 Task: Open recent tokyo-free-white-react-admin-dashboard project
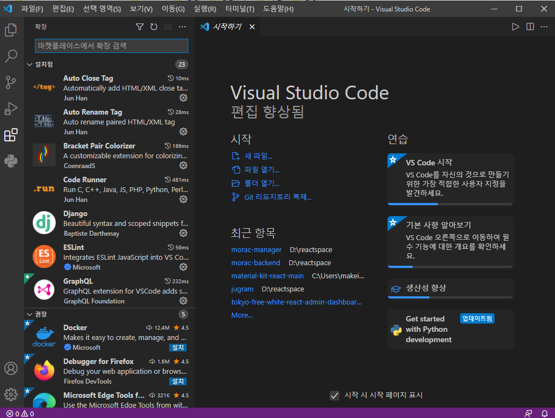pos(296,302)
